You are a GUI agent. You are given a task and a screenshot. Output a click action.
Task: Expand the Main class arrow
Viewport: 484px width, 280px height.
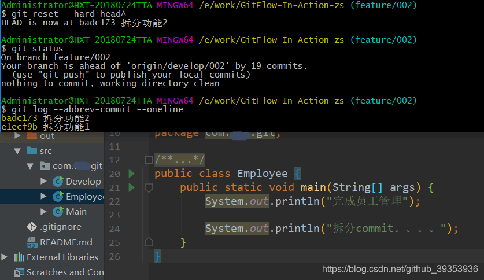pyautogui.click(x=43, y=212)
